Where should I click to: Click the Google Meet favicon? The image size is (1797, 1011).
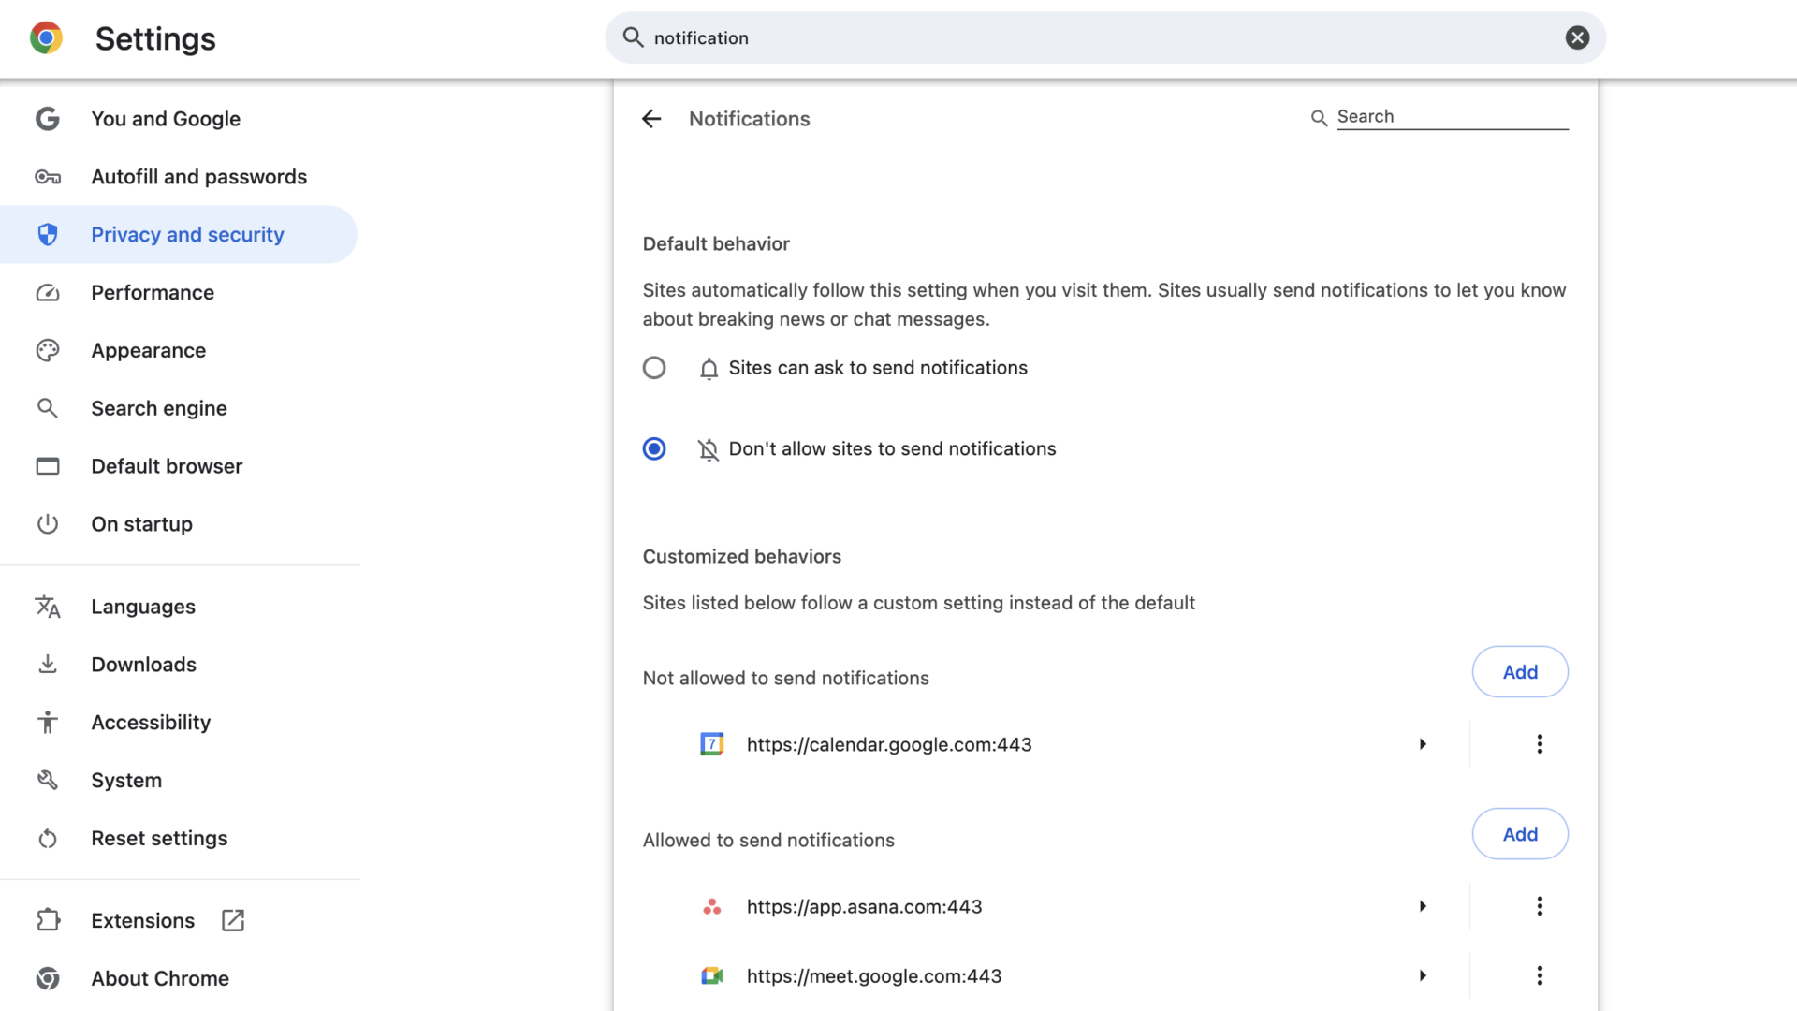click(x=712, y=975)
